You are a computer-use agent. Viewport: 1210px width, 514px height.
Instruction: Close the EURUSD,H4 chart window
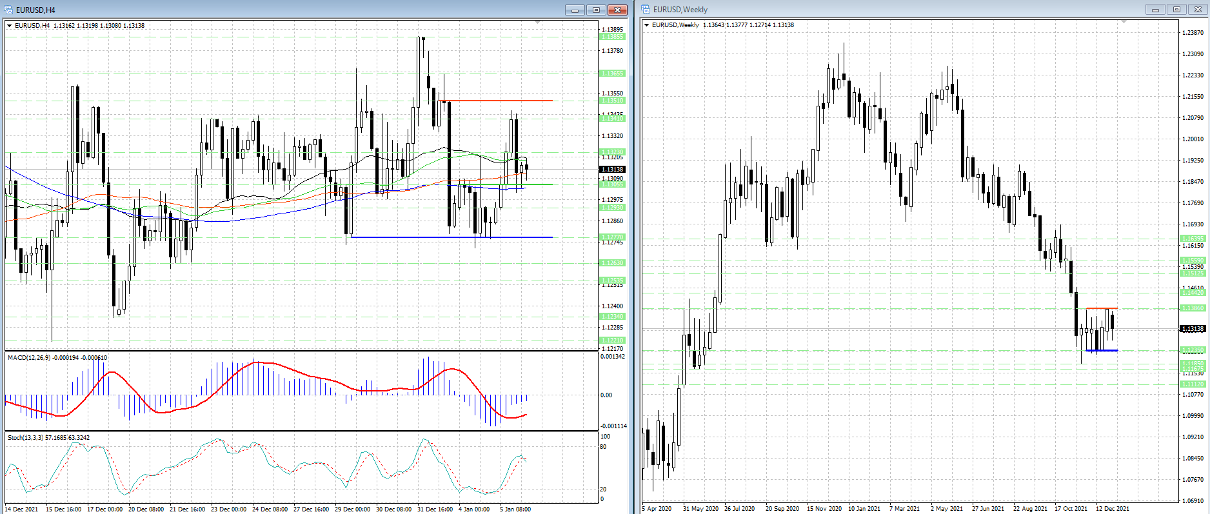pyautogui.click(x=617, y=10)
